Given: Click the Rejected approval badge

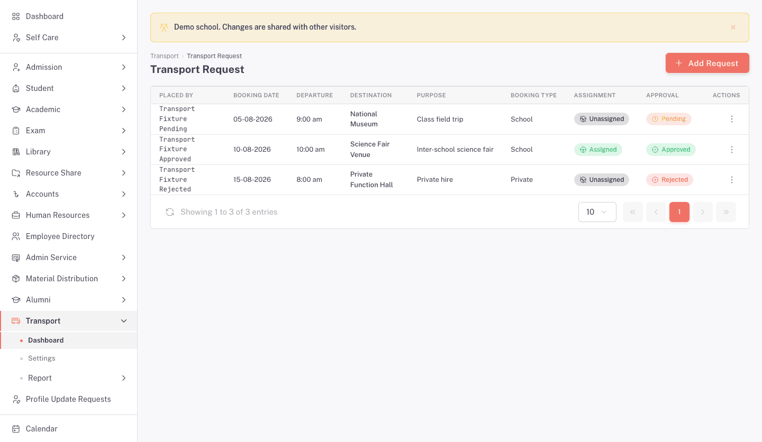Looking at the screenshot, I should tap(669, 180).
